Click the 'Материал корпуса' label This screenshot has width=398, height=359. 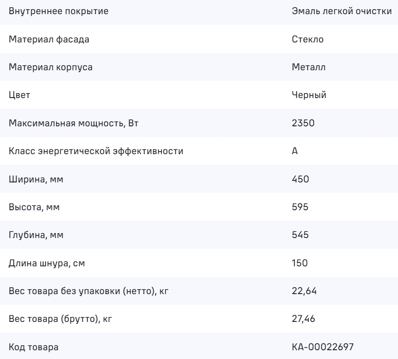tap(51, 67)
